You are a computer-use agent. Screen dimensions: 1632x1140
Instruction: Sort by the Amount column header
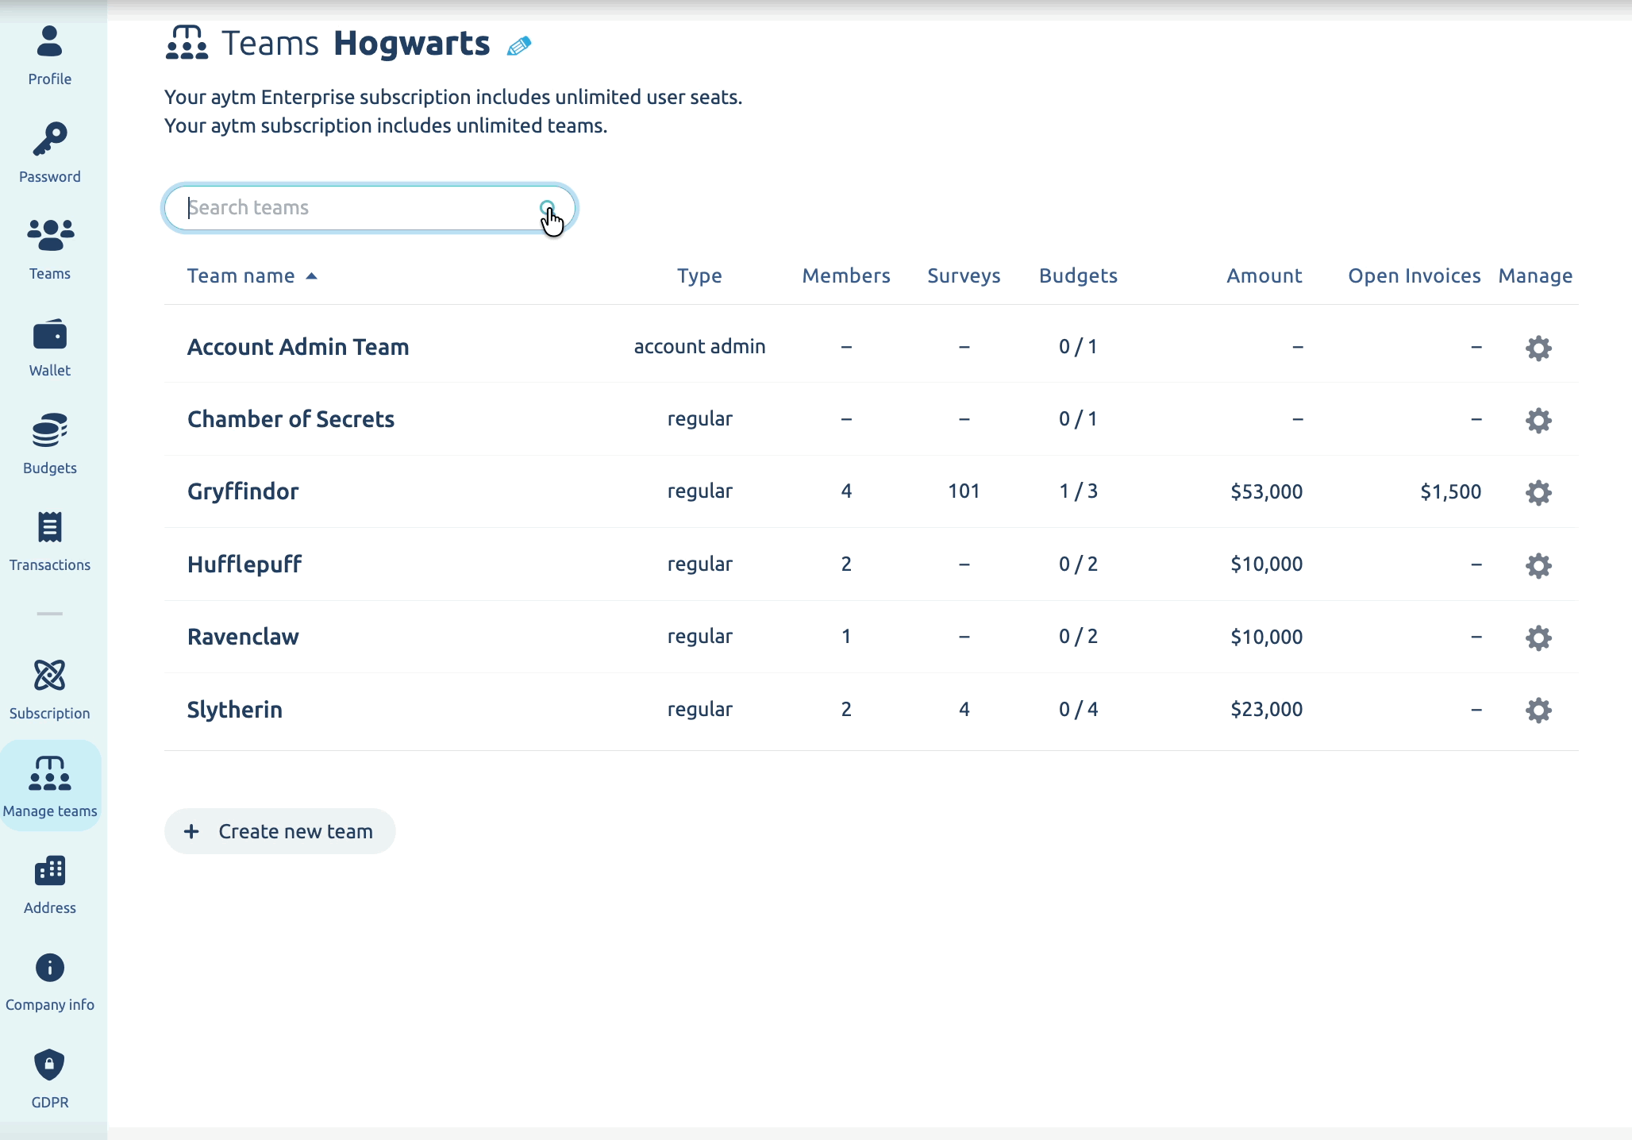(x=1264, y=276)
